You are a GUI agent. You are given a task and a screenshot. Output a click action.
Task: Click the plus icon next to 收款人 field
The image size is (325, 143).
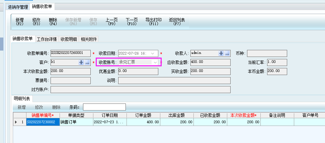click(x=221, y=53)
